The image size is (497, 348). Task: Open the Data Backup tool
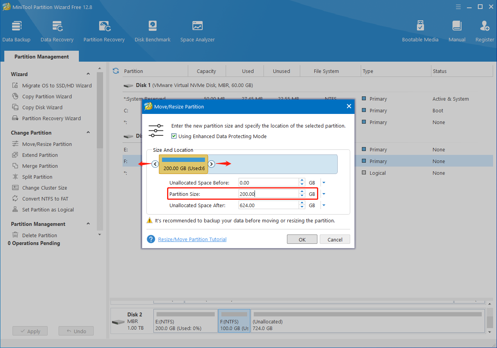click(x=16, y=31)
